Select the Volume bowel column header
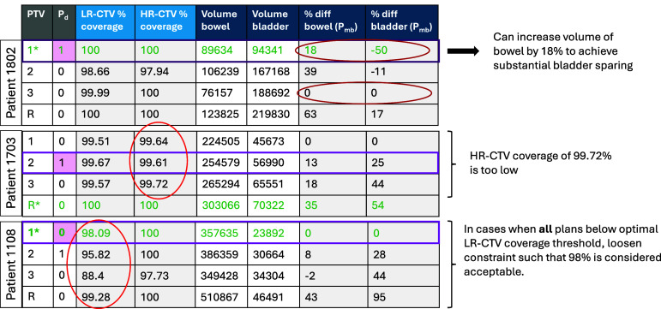Screen dimensions: 661x309 coord(221,22)
